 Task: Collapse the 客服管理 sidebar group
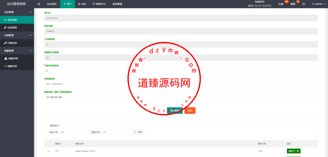pos(17,51)
